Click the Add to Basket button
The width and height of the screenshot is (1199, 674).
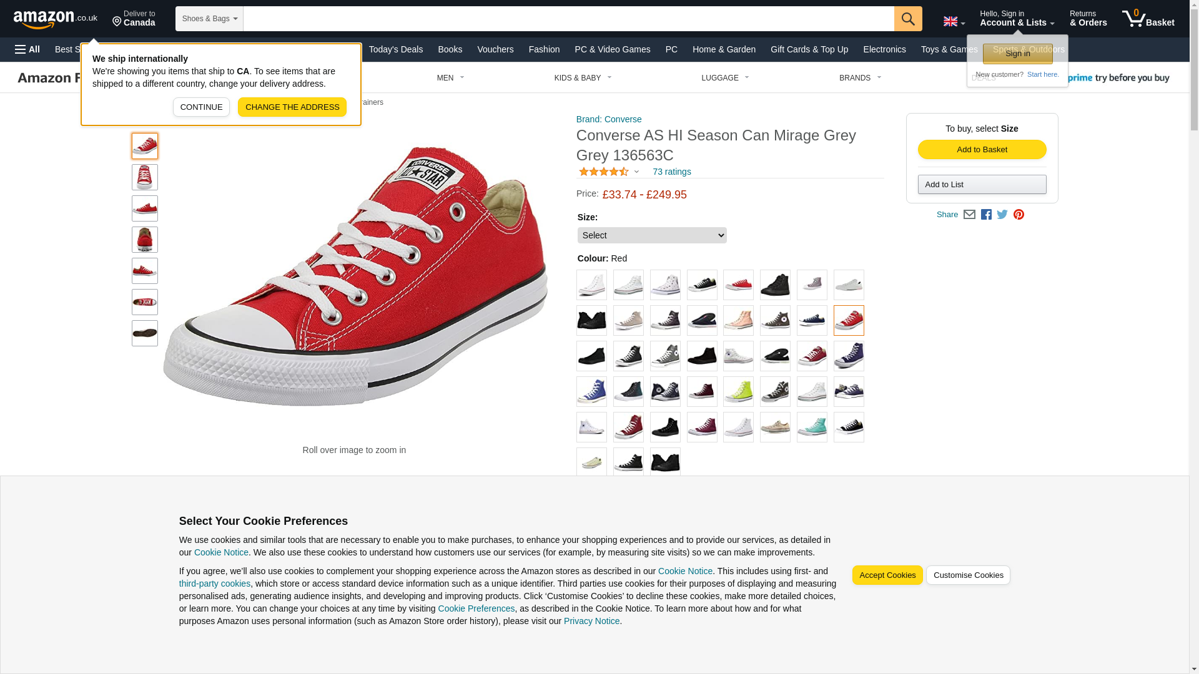click(982, 150)
